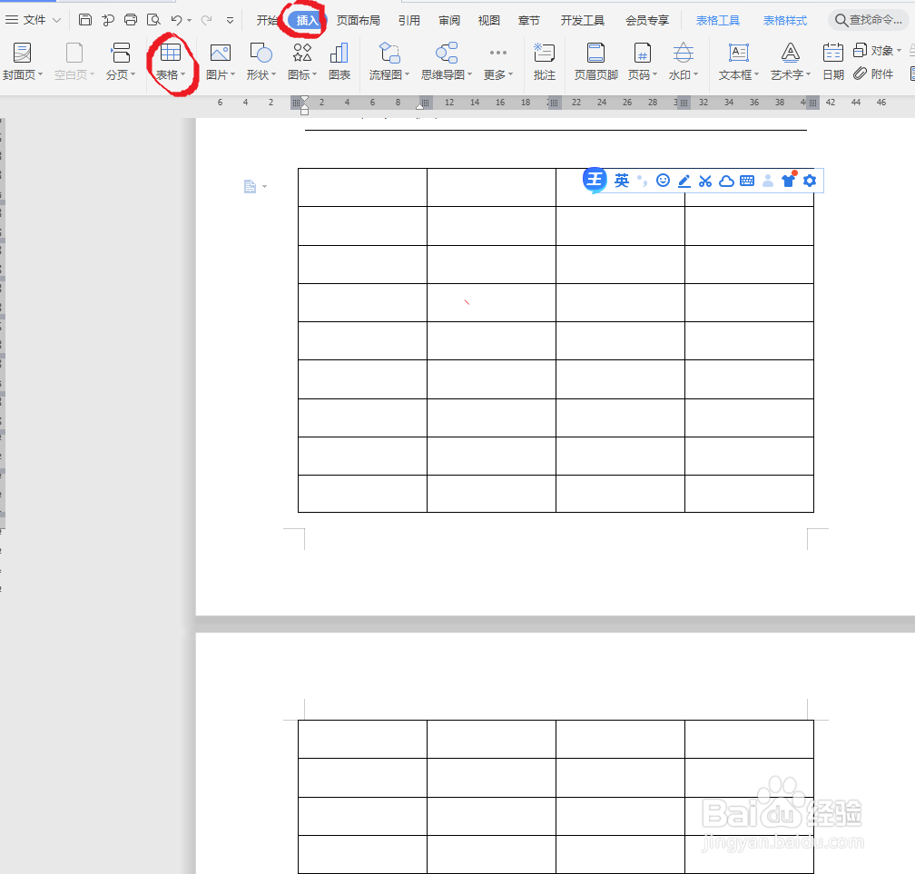
Task: Click the IME emoji smiley icon
Action: (663, 181)
